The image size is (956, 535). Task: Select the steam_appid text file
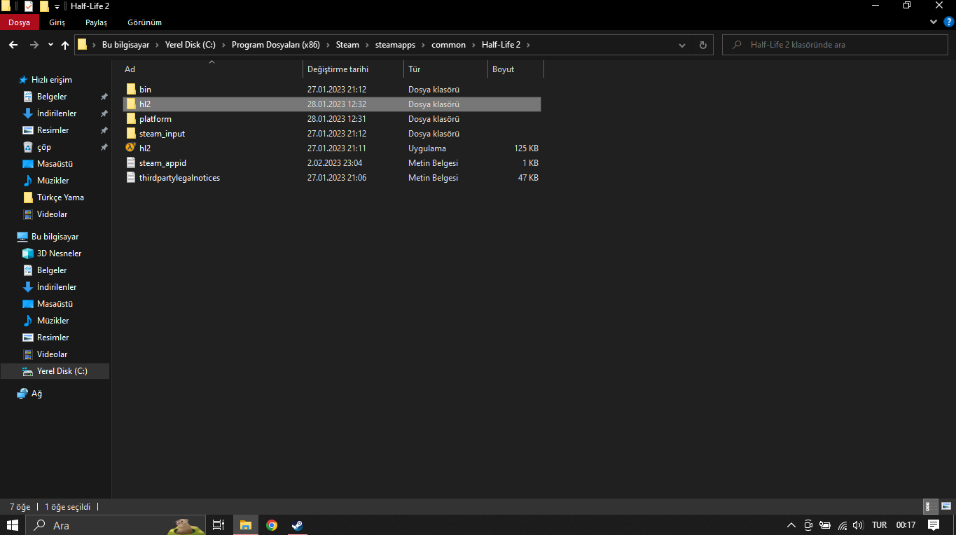331,163
